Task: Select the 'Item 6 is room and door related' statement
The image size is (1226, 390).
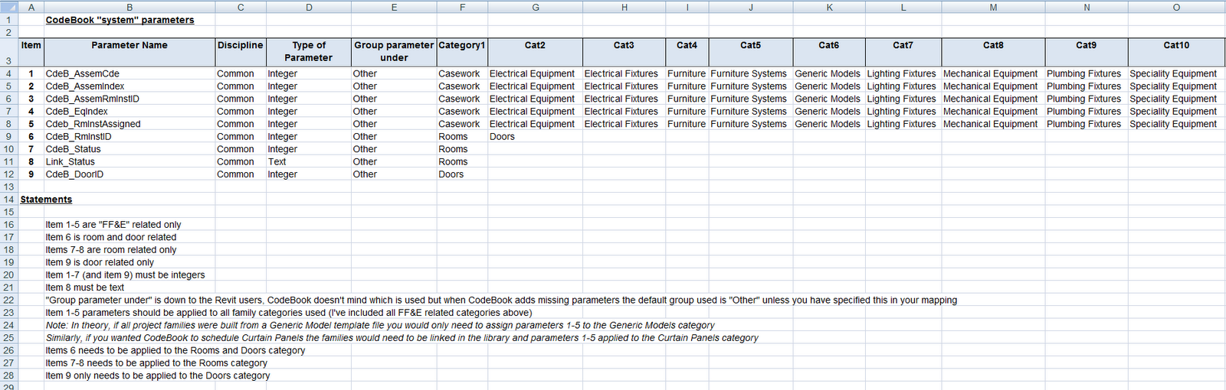Action: (x=111, y=237)
